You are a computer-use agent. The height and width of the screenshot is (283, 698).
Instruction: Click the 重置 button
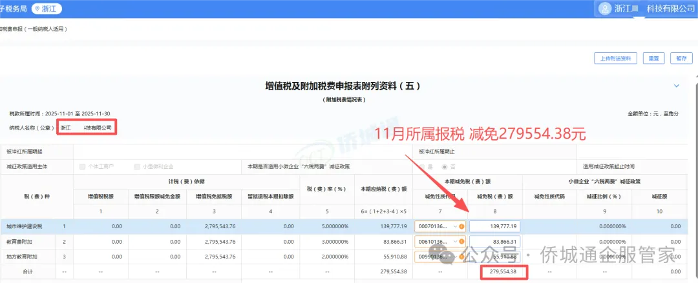(x=654, y=58)
